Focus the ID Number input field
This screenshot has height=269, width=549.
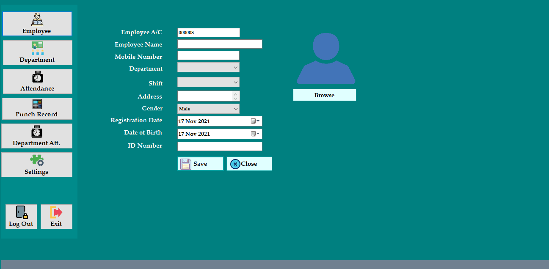tap(220, 146)
